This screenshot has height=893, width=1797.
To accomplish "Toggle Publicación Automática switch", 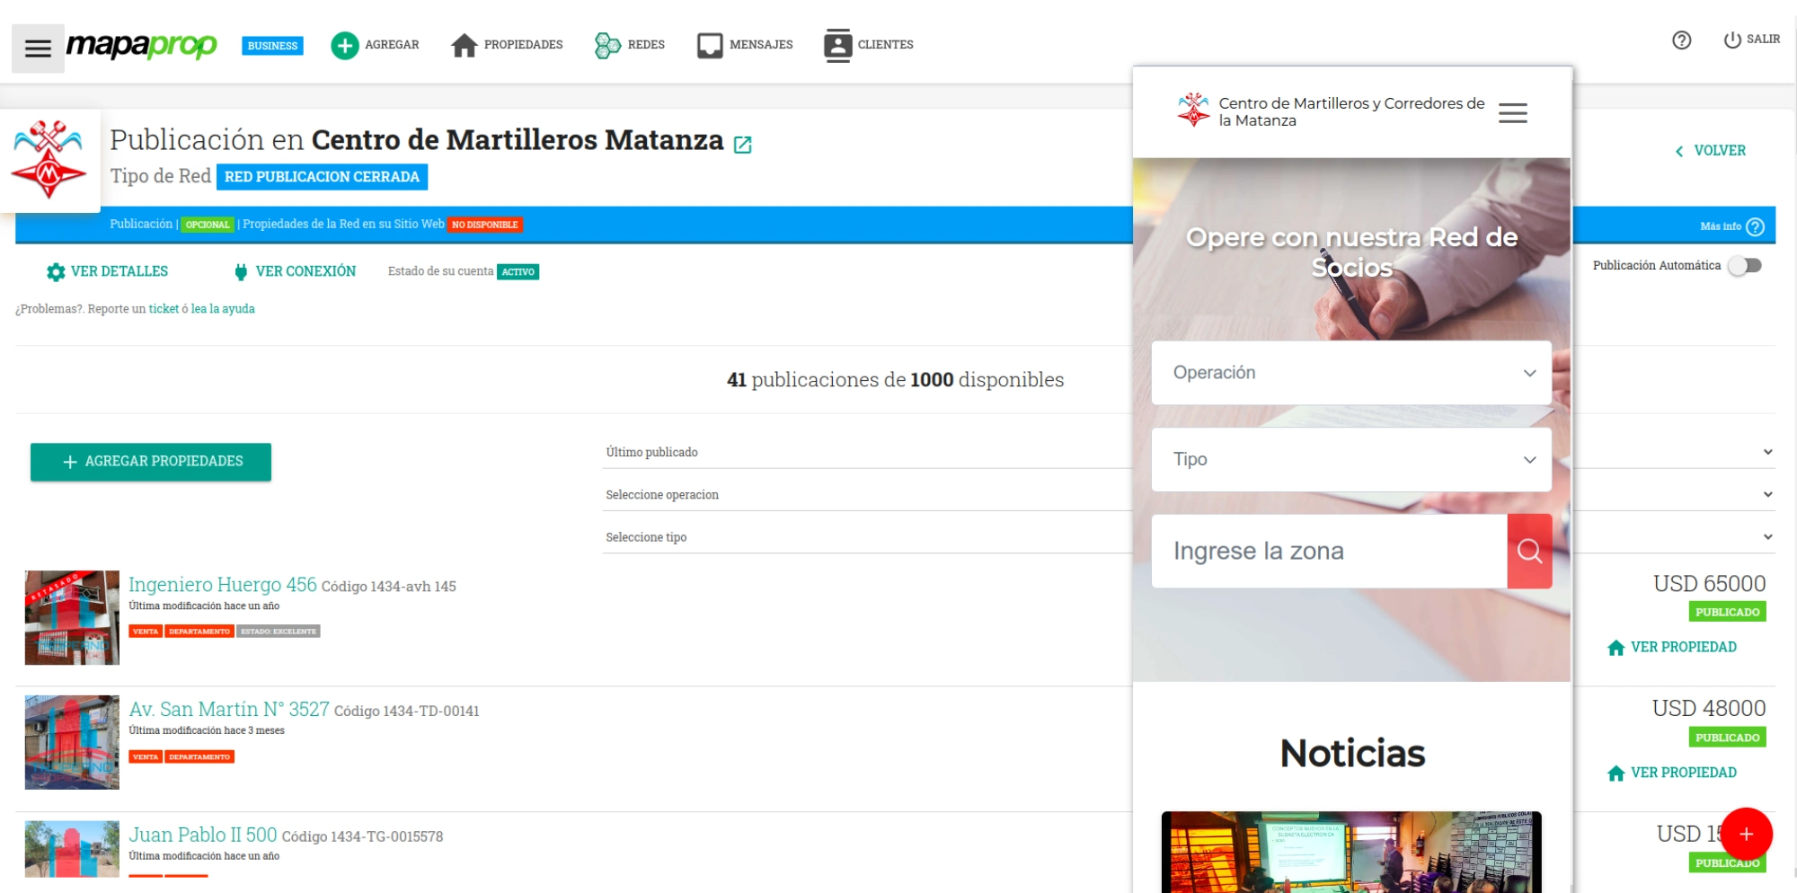I will click(x=1745, y=266).
